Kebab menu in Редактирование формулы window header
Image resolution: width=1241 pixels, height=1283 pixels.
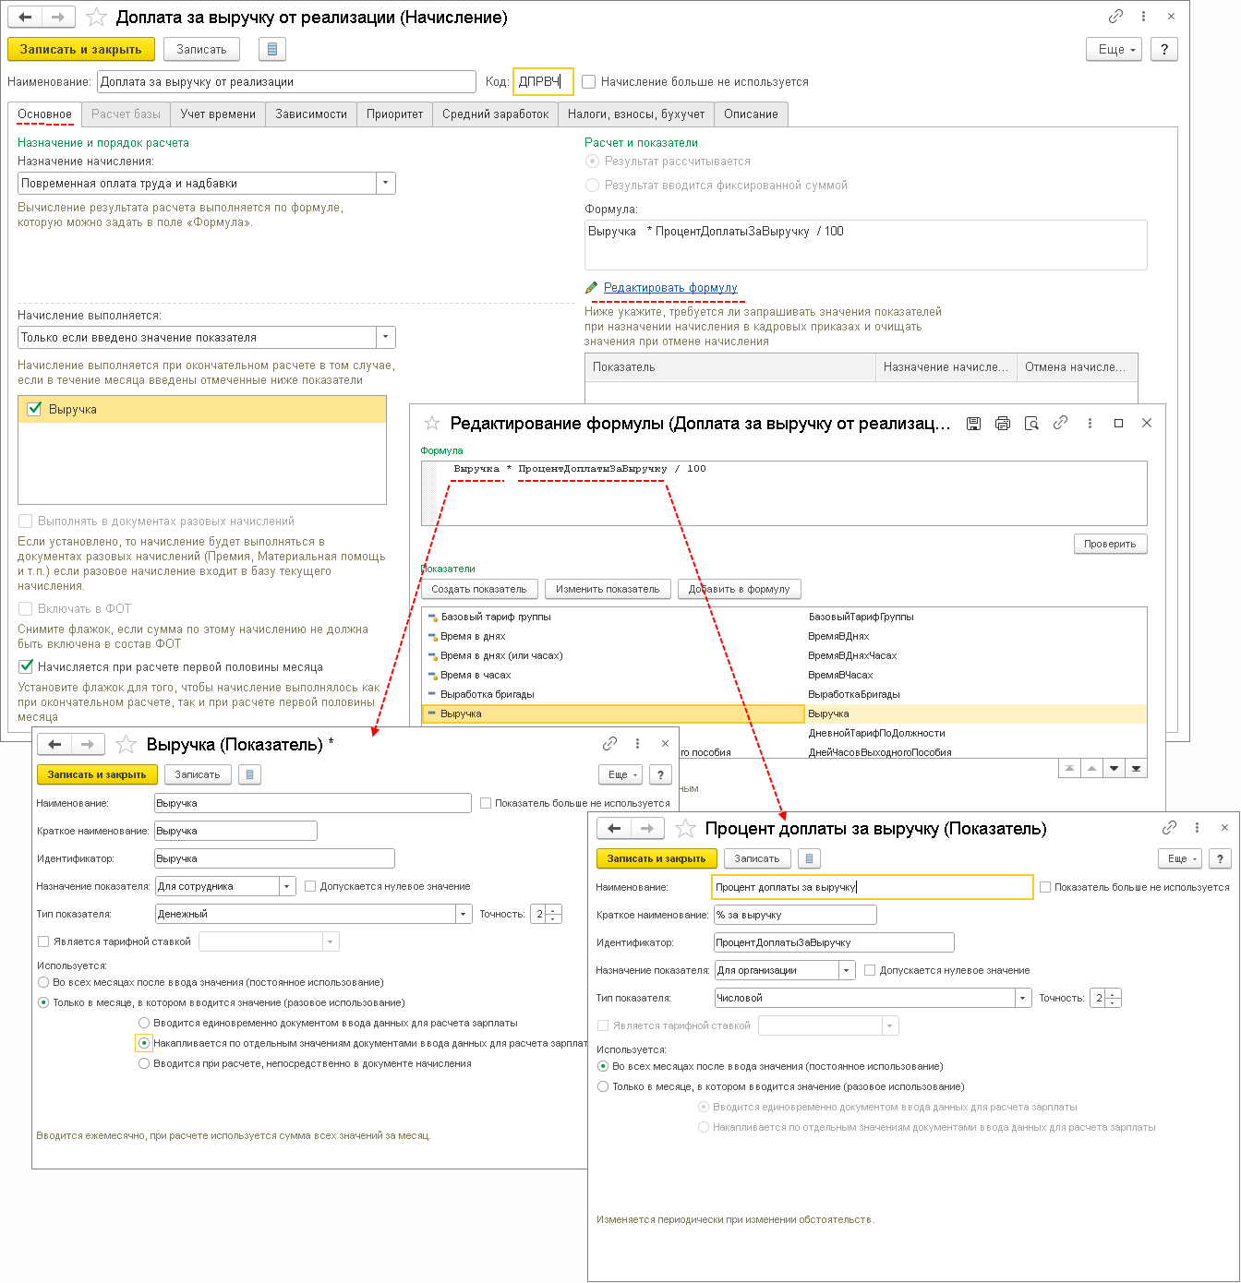click(1090, 423)
